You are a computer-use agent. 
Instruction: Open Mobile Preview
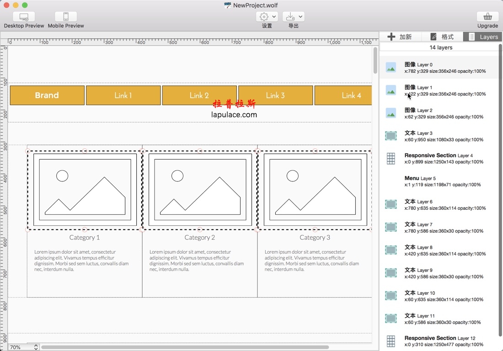pos(66,17)
